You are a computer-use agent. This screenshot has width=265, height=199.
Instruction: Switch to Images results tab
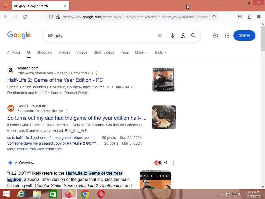(64, 52)
